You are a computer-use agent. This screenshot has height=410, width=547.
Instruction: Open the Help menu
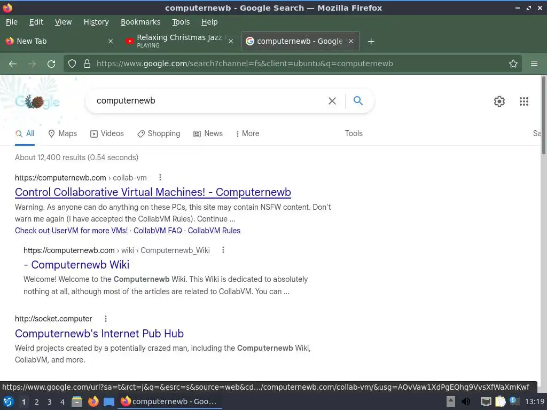pos(209,22)
